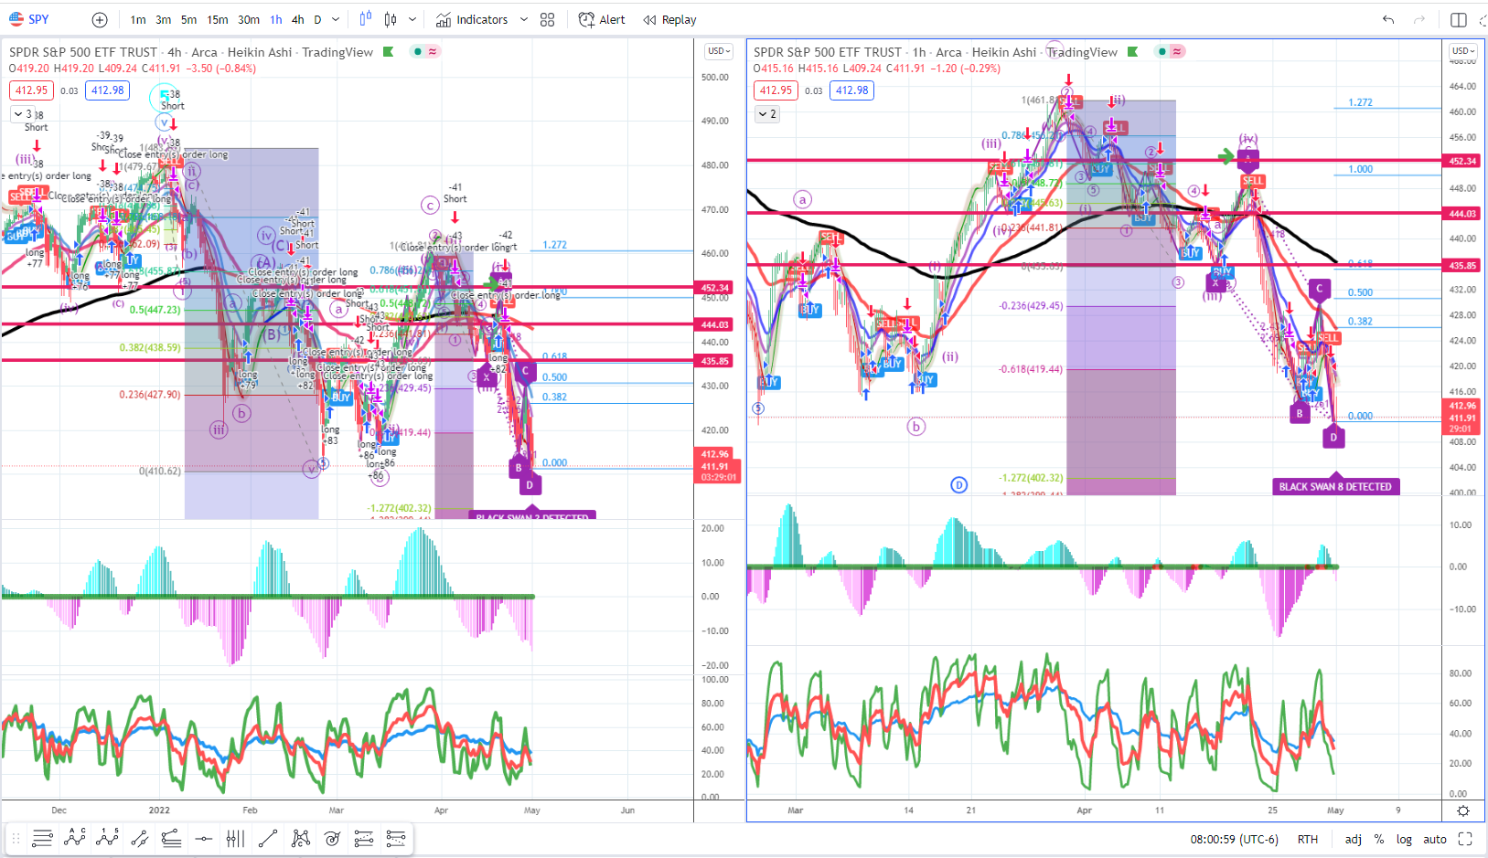The width and height of the screenshot is (1488, 858).
Task: Expand the chart style dropdown arrow
Action: 412,19
